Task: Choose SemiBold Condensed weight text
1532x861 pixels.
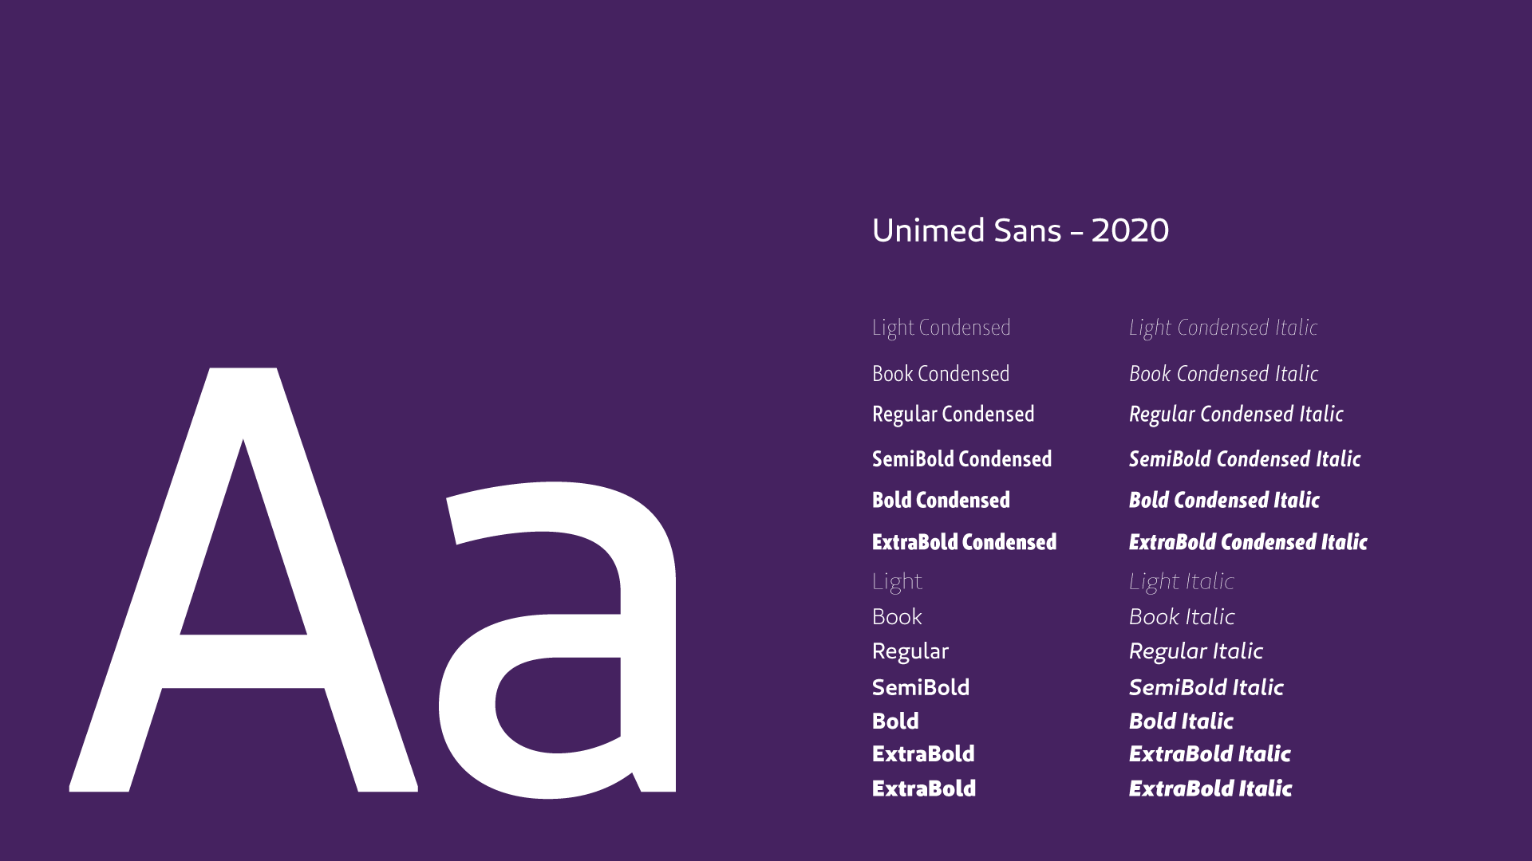Action: click(962, 459)
